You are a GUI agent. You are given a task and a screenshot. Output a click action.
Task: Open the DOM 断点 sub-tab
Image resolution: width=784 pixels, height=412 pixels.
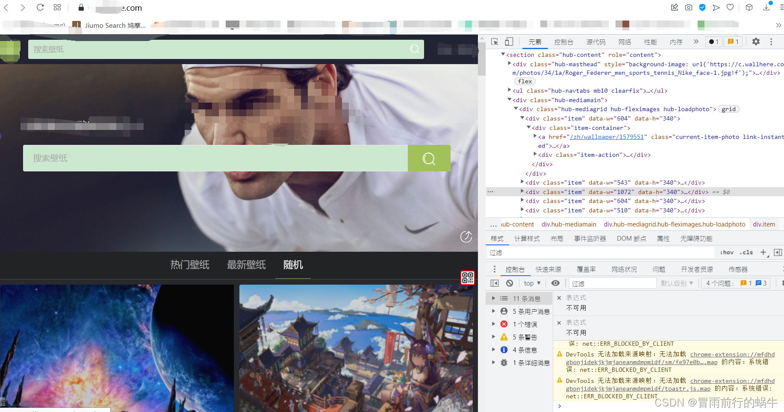[631, 238]
